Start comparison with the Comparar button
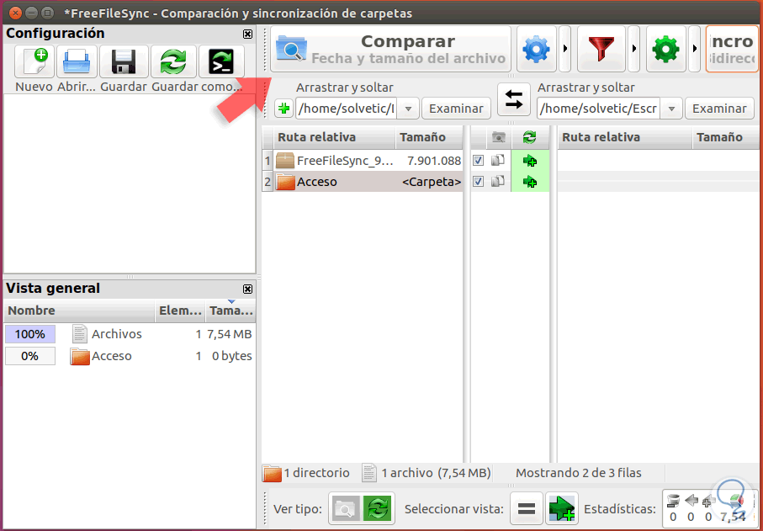The width and height of the screenshot is (763, 531). [x=390, y=49]
